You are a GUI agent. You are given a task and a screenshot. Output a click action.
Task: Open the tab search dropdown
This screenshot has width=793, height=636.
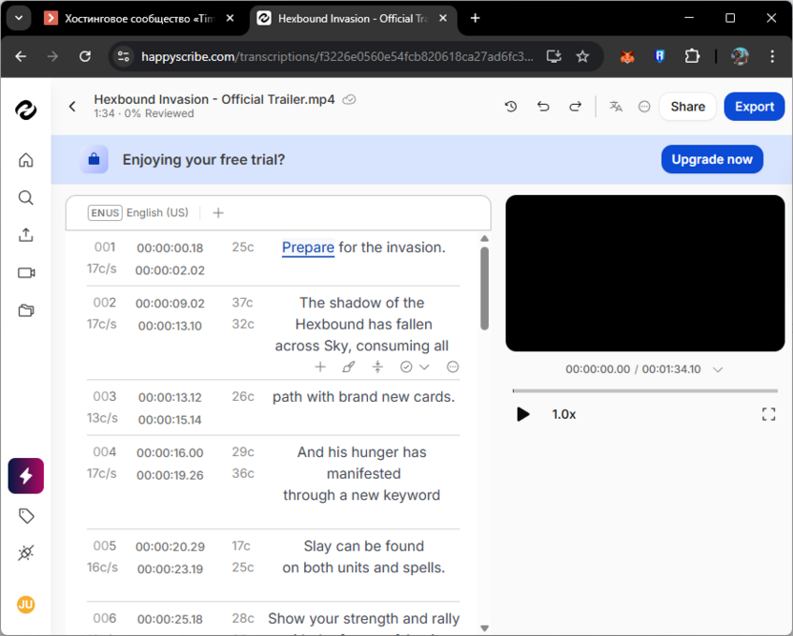(x=19, y=18)
